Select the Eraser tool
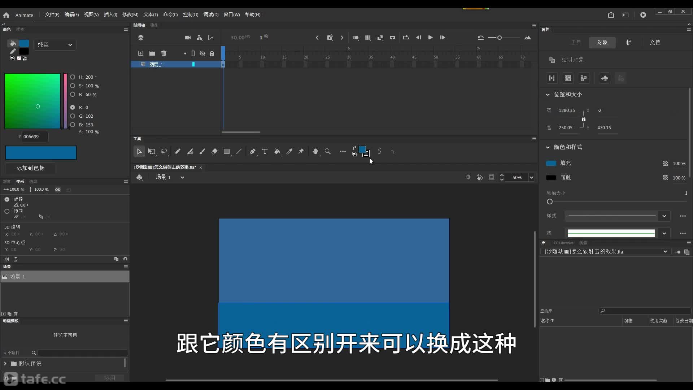The width and height of the screenshot is (693, 390). click(214, 152)
